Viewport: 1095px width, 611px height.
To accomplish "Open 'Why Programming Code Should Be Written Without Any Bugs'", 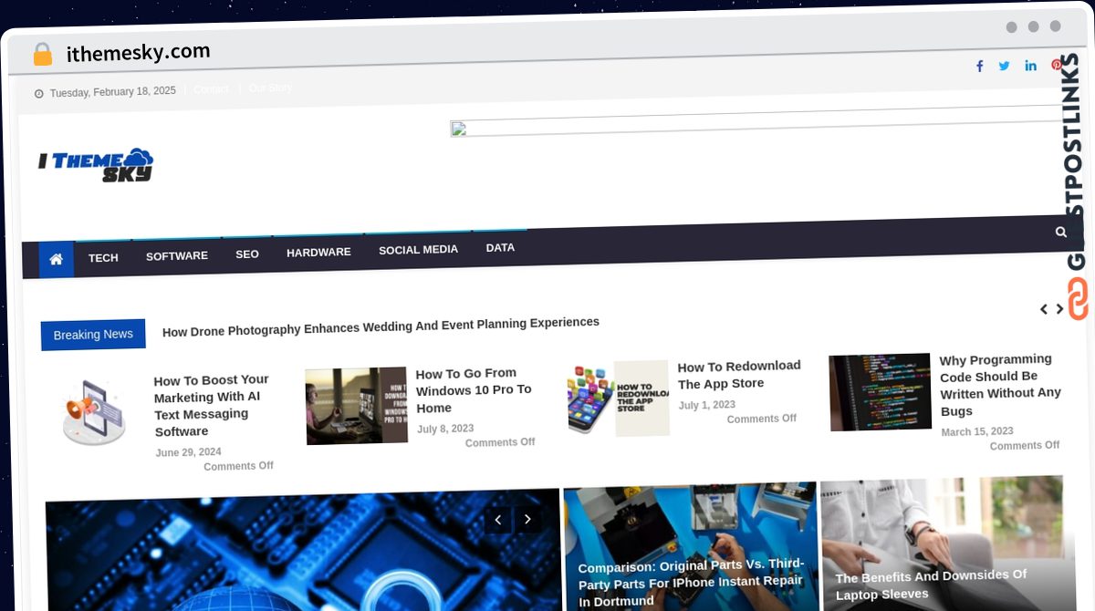I will coord(1001,385).
